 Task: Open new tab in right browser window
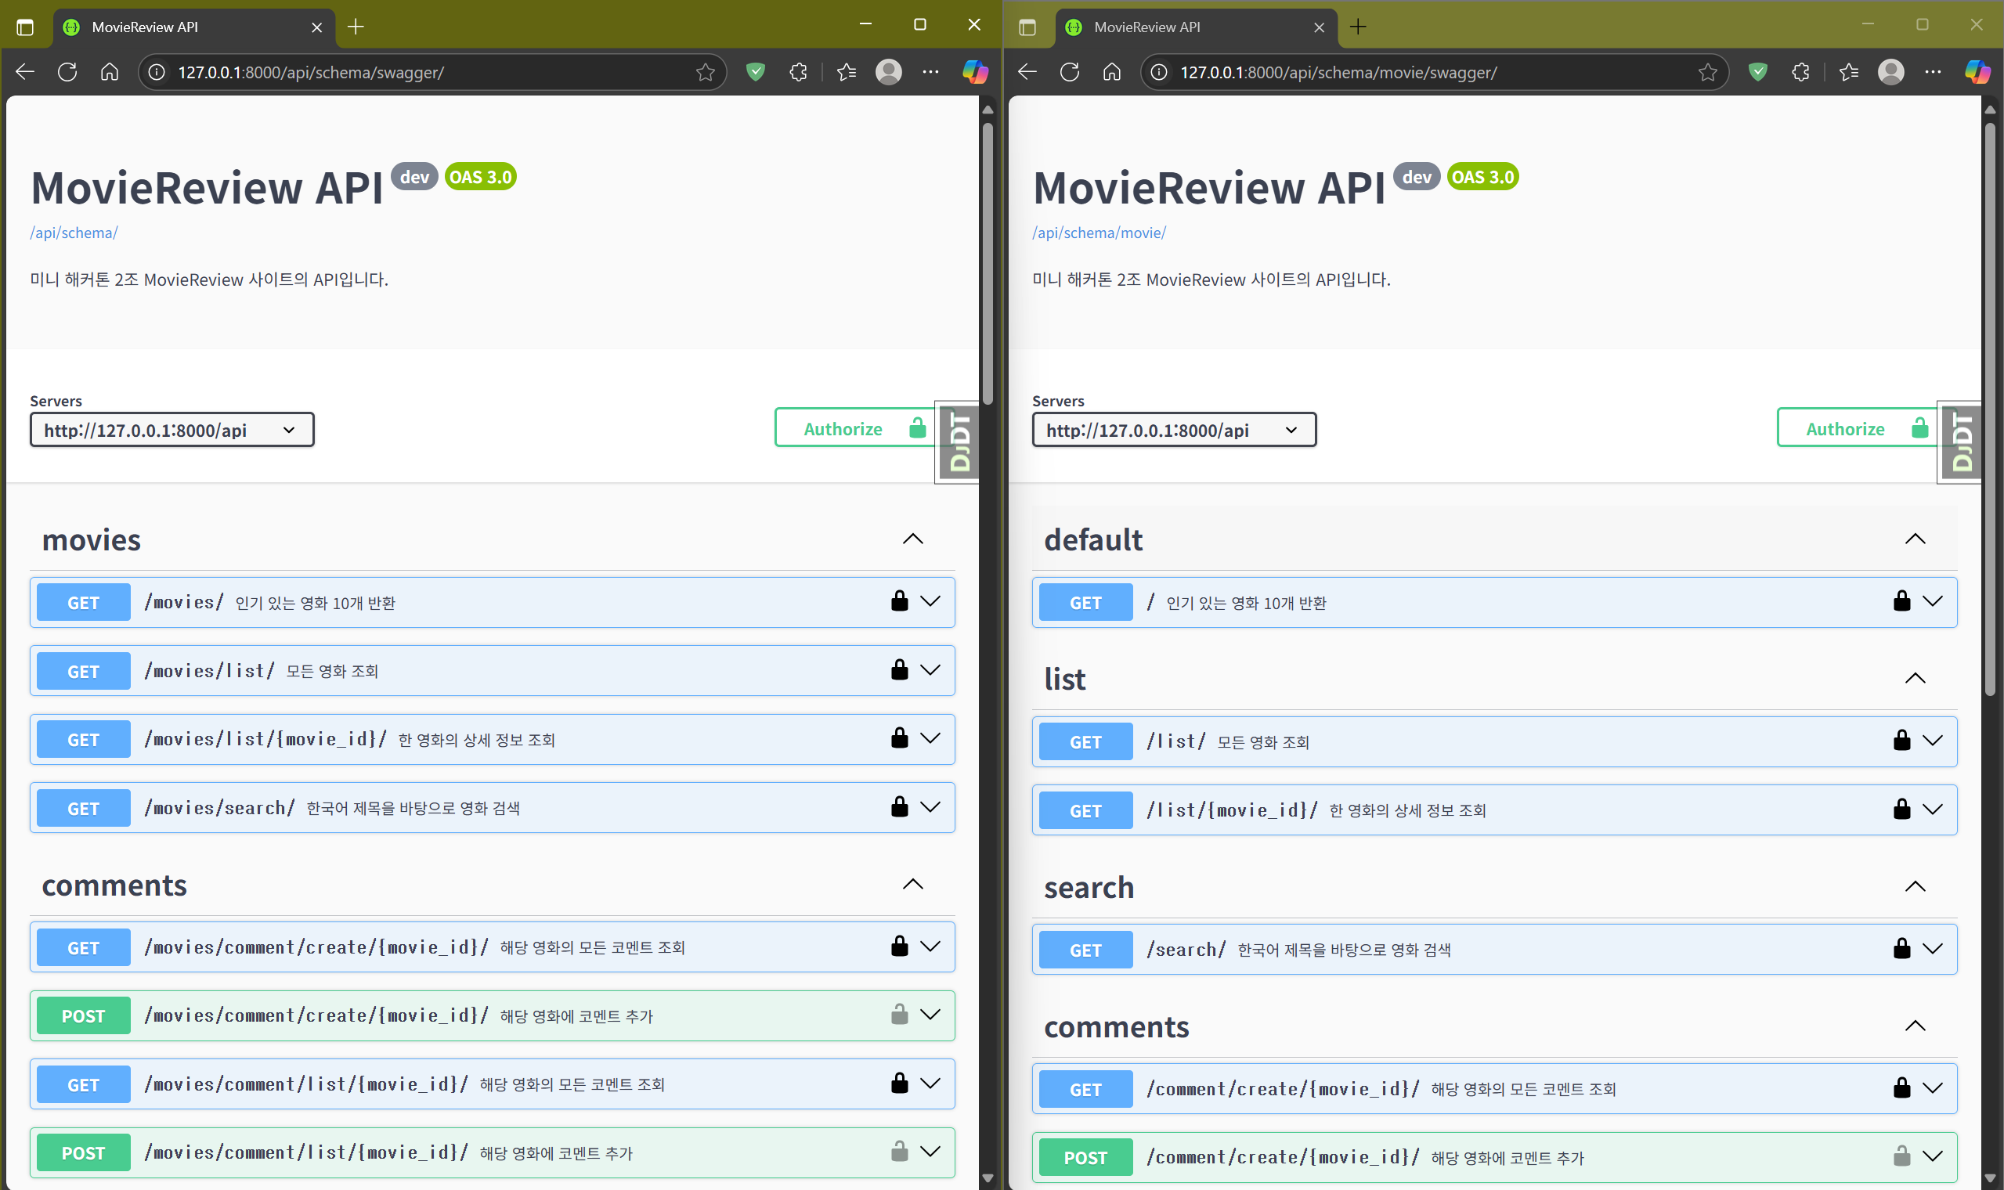(1358, 27)
